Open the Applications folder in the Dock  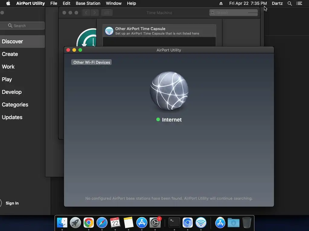[x=220, y=223]
